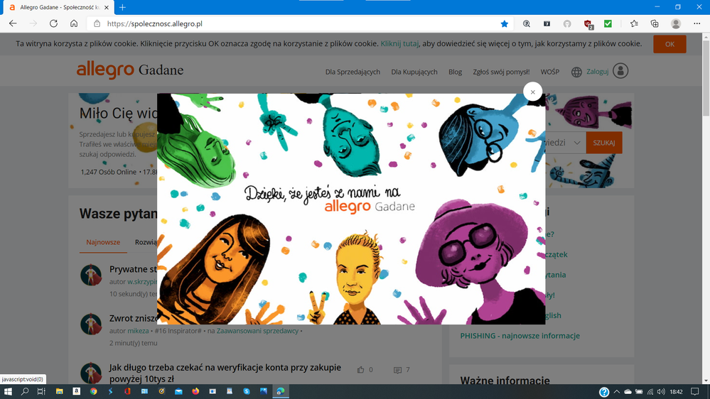Open the uBlock Origin extension icon
The width and height of the screenshot is (710, 399).
[x=588, y=23]
